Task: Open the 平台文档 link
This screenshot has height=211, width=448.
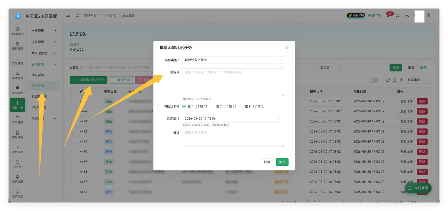Action: click(374, 15)
